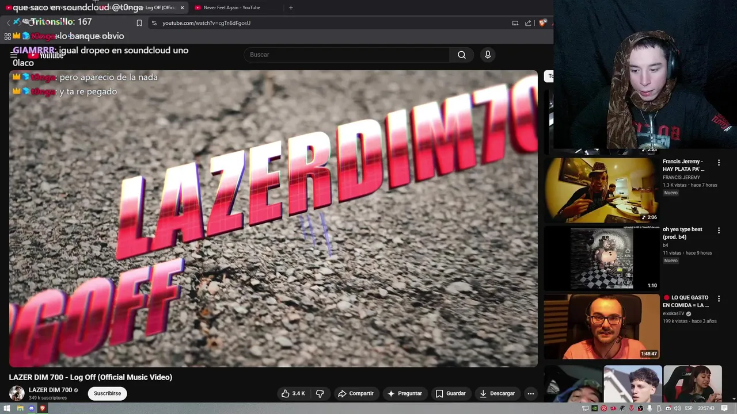This screenshot has width=737, height=414.
Task: Click the oh yea type beat title
Action: 682,233
